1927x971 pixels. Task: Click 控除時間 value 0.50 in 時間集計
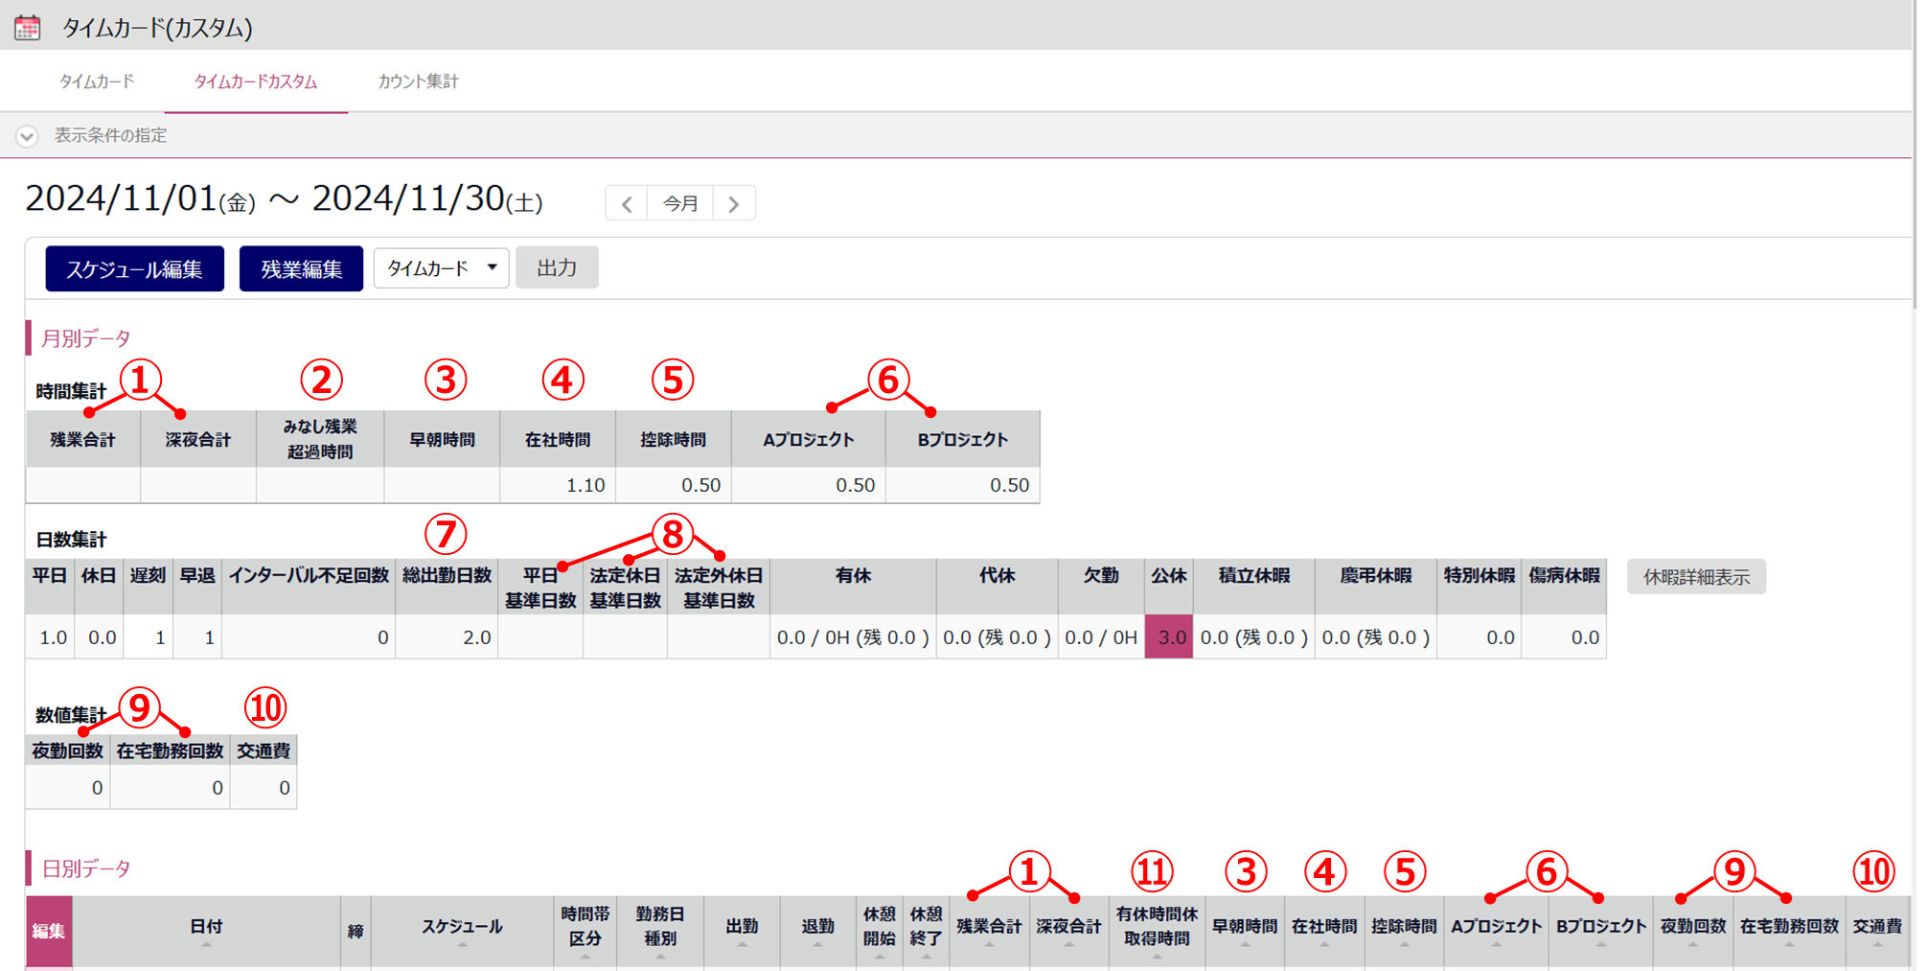coord(674,485)
